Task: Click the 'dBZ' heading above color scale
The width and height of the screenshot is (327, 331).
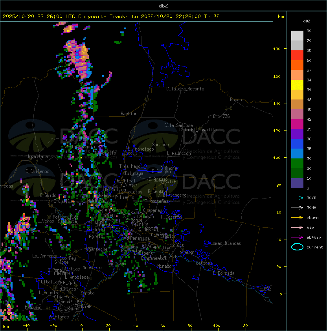Action: (307, 21)
